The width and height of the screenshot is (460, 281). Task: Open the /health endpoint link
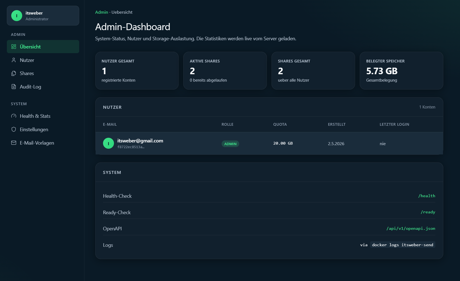click(427, 196)
